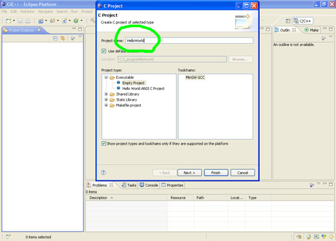Open the New wizard dropdown arrow
Viewport: 336px width, 241px height.
[x=14, y=21]
